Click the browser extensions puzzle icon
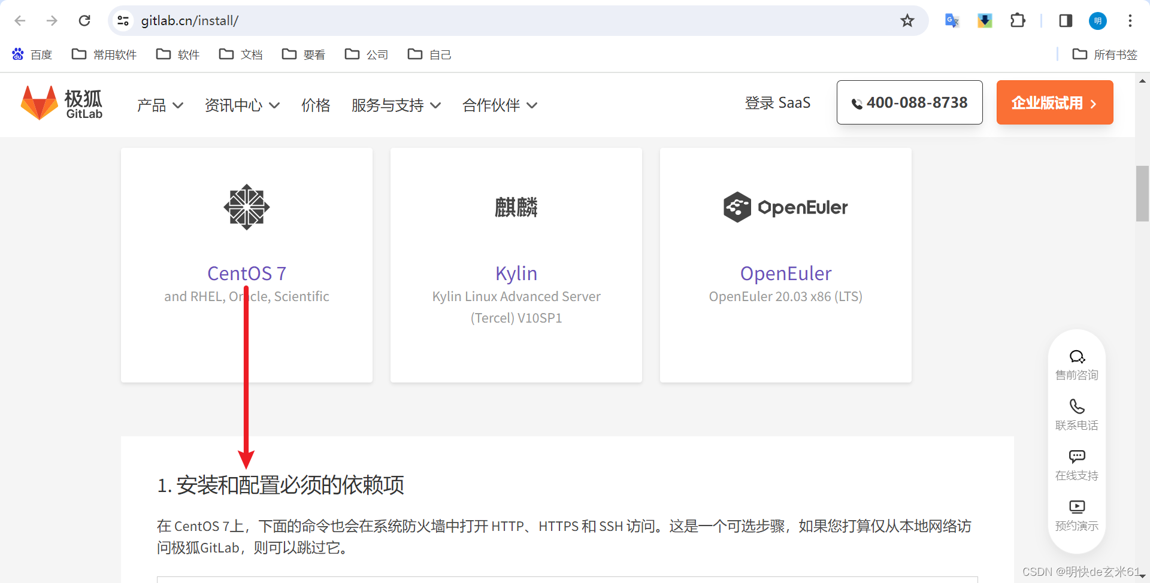This screenshot has width=1150, height=583. tap(1018, 20)
